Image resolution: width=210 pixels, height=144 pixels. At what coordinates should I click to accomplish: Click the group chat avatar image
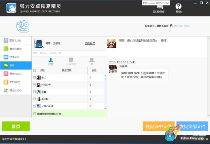(x=111, y=44)
